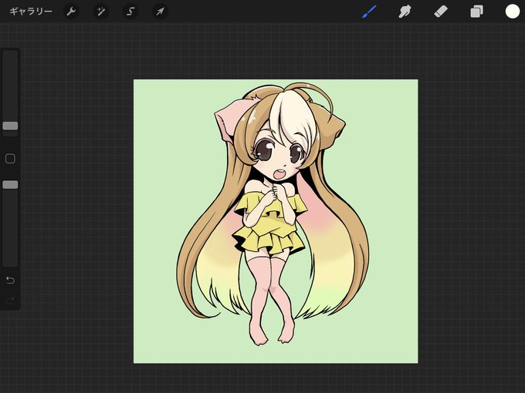Activate the Selection tool
525x393 pixels.
pyautogui.click(x=130, y=12)
